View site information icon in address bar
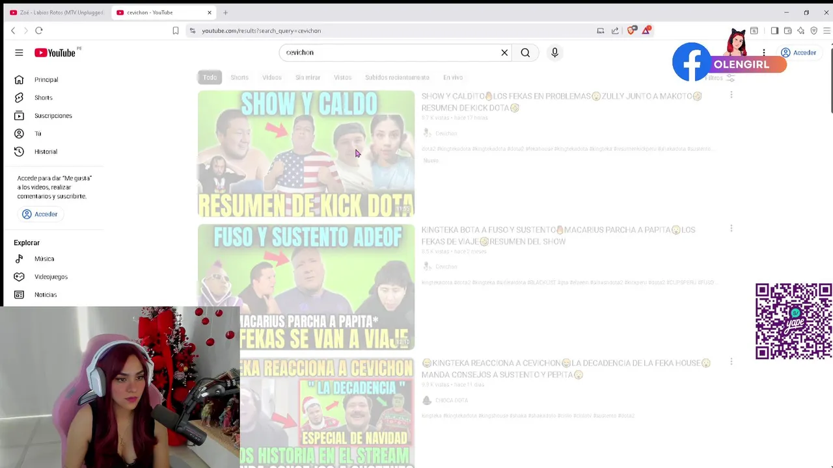Viewport: 833px width, 468px height. coord(192,31)
